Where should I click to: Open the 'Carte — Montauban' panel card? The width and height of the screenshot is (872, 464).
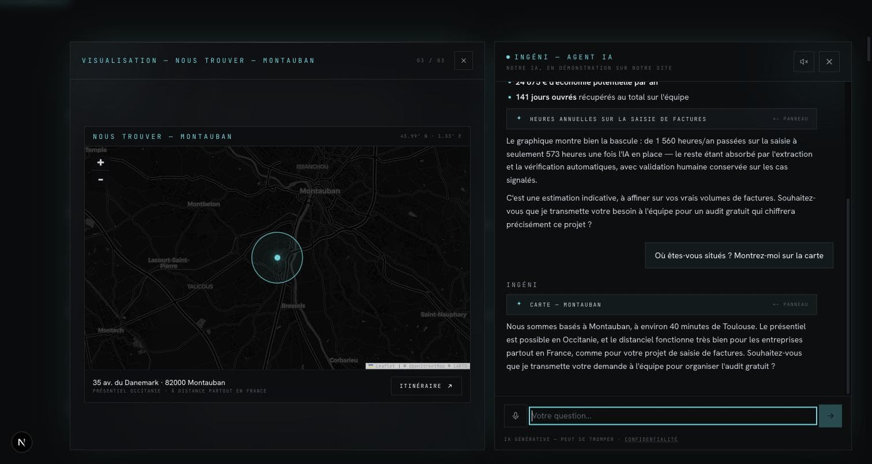[661, 304]
